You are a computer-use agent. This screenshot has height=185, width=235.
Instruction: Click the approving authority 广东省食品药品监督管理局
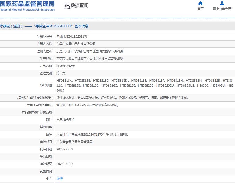pyautogui.click(x=74, y=142)
